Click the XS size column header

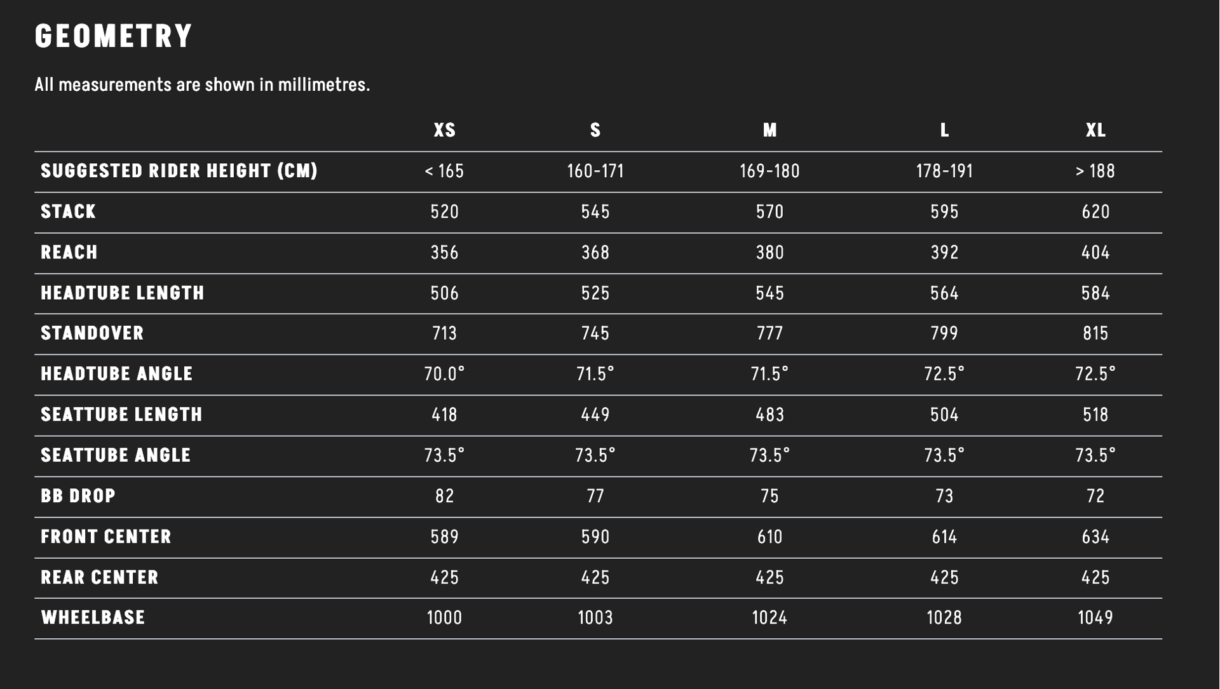click(444, 130)
